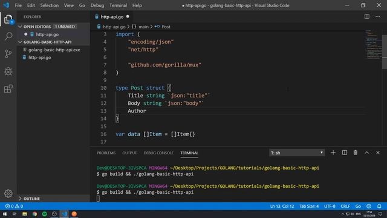Open Chrome from the taskbar

tap(34, 214)
